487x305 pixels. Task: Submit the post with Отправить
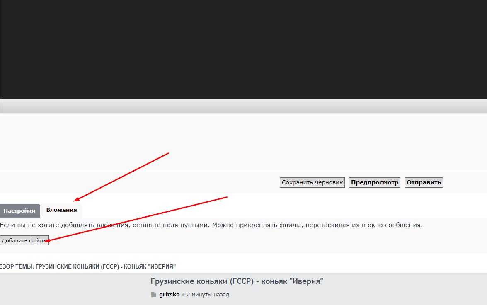[x=424, y=182]
